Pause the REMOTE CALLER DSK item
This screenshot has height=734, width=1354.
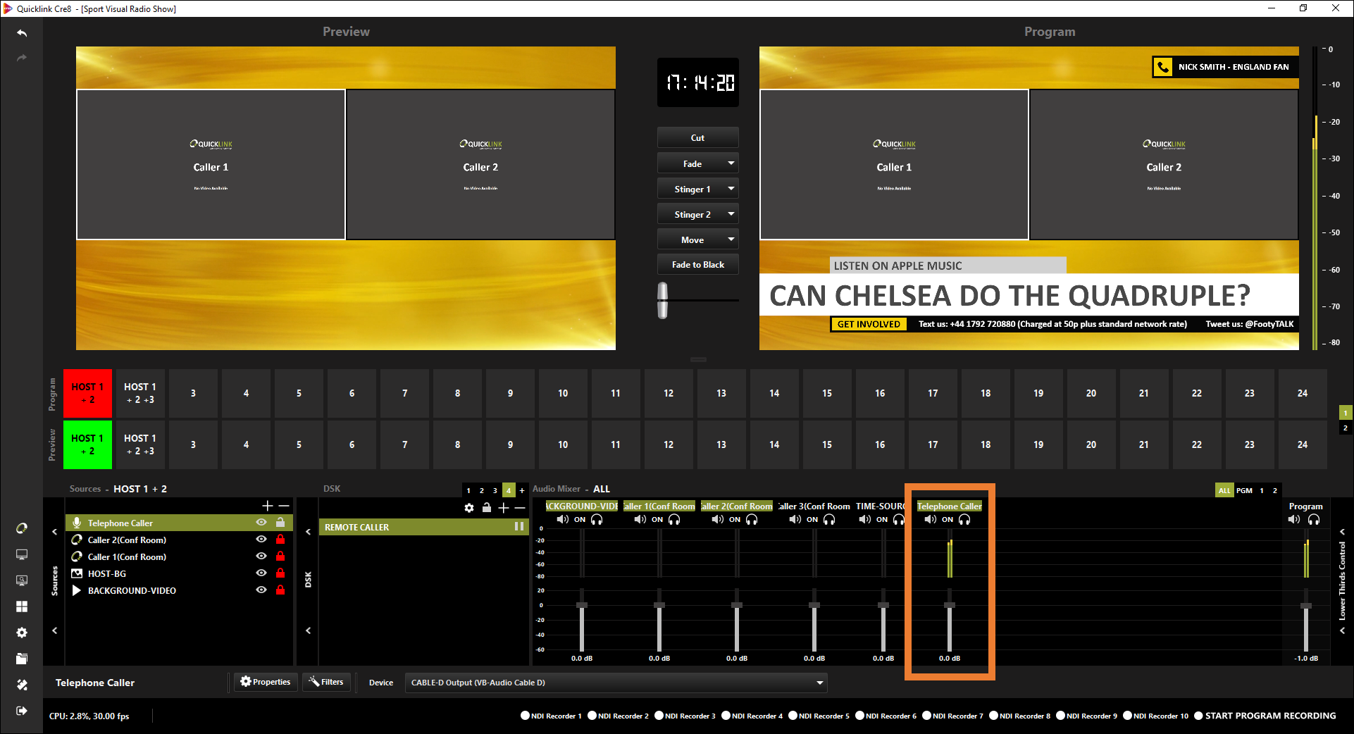[x=519, y=526]
